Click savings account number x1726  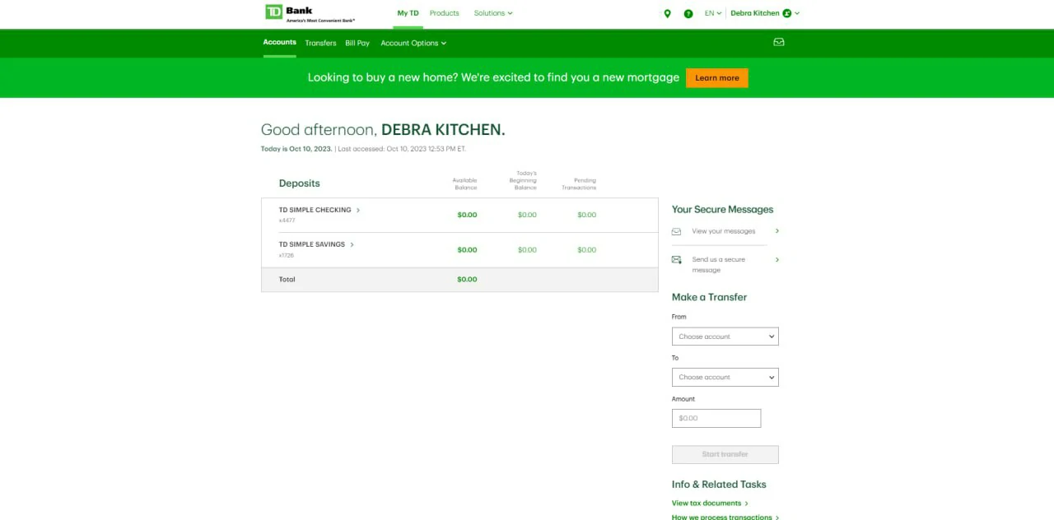coord(287,255)
